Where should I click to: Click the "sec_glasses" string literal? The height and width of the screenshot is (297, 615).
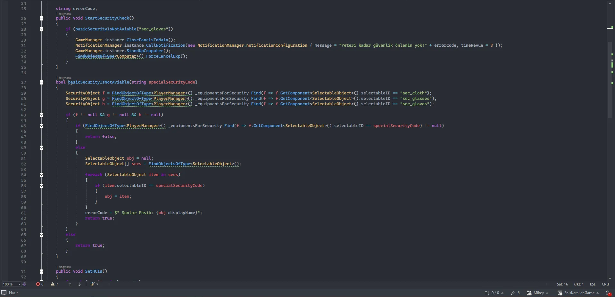(x=416, y=99)
